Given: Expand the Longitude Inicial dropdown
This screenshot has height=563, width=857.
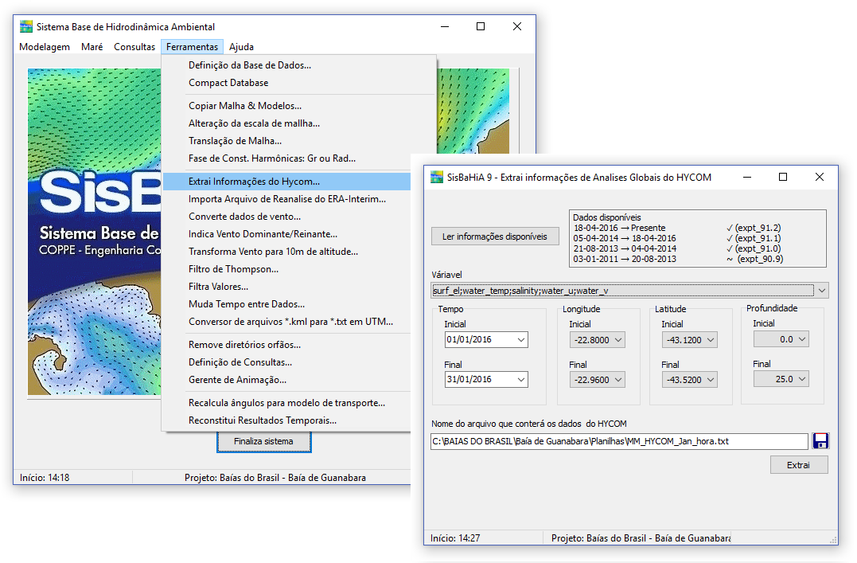Looking at the screenshot, I should (618, 340).
